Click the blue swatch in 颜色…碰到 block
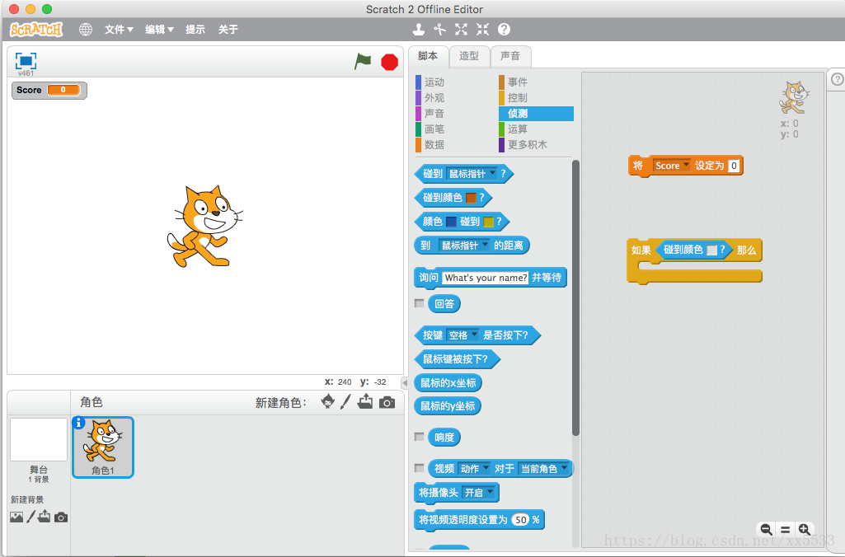The height and width of the screenshot is (557, 845). [451, 222]
